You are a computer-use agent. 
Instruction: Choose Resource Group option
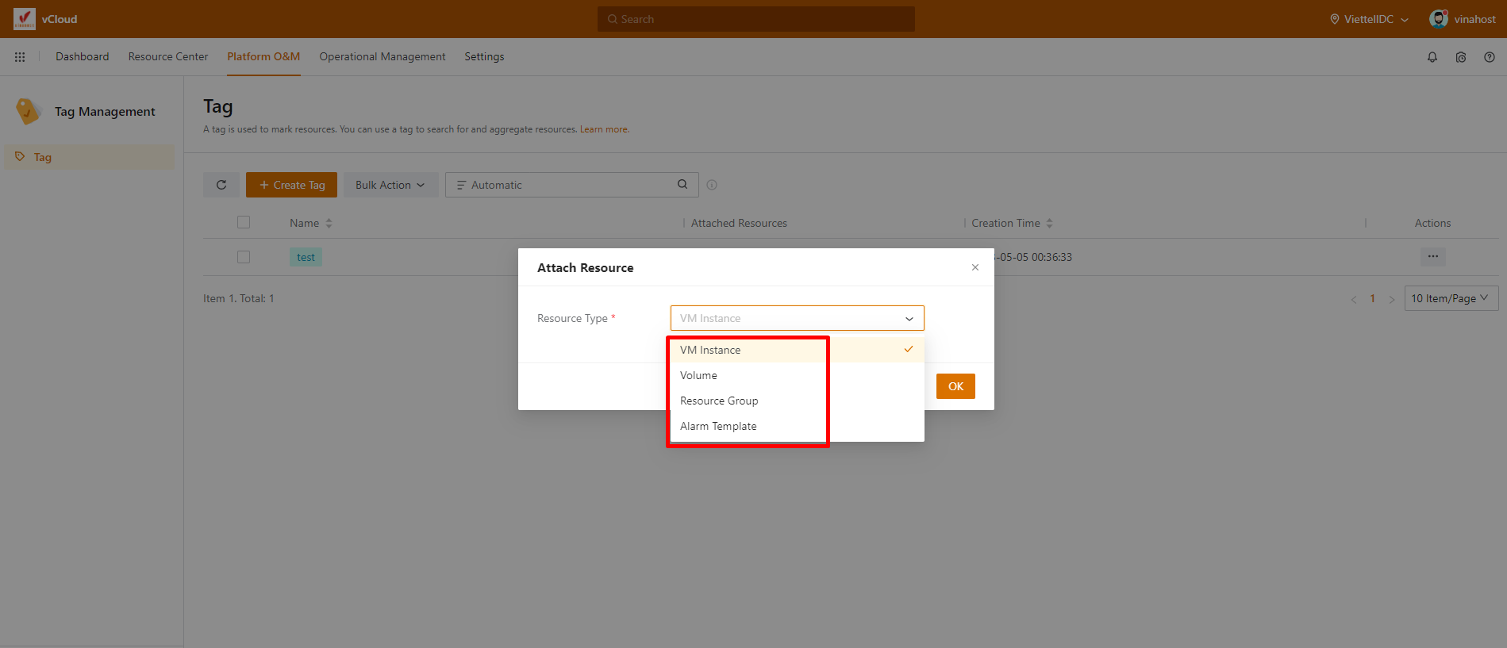(719, 401)
